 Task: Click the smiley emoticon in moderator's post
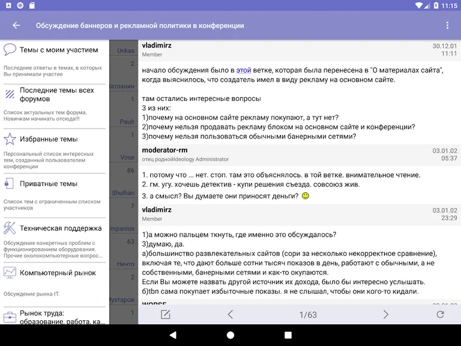pyautogui.click(x=306, y=196)
